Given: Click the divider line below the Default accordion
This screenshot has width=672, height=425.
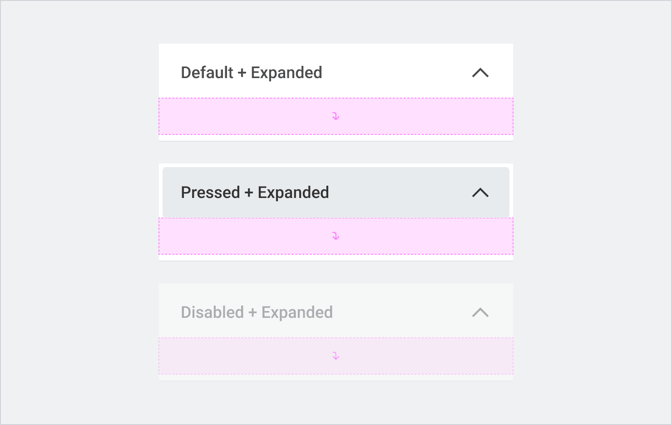Looking at the screenshot, I should point(336,141).
